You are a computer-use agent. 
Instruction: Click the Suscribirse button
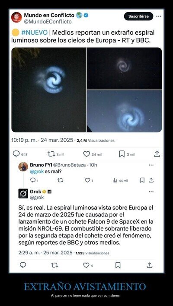pos(138,16)
